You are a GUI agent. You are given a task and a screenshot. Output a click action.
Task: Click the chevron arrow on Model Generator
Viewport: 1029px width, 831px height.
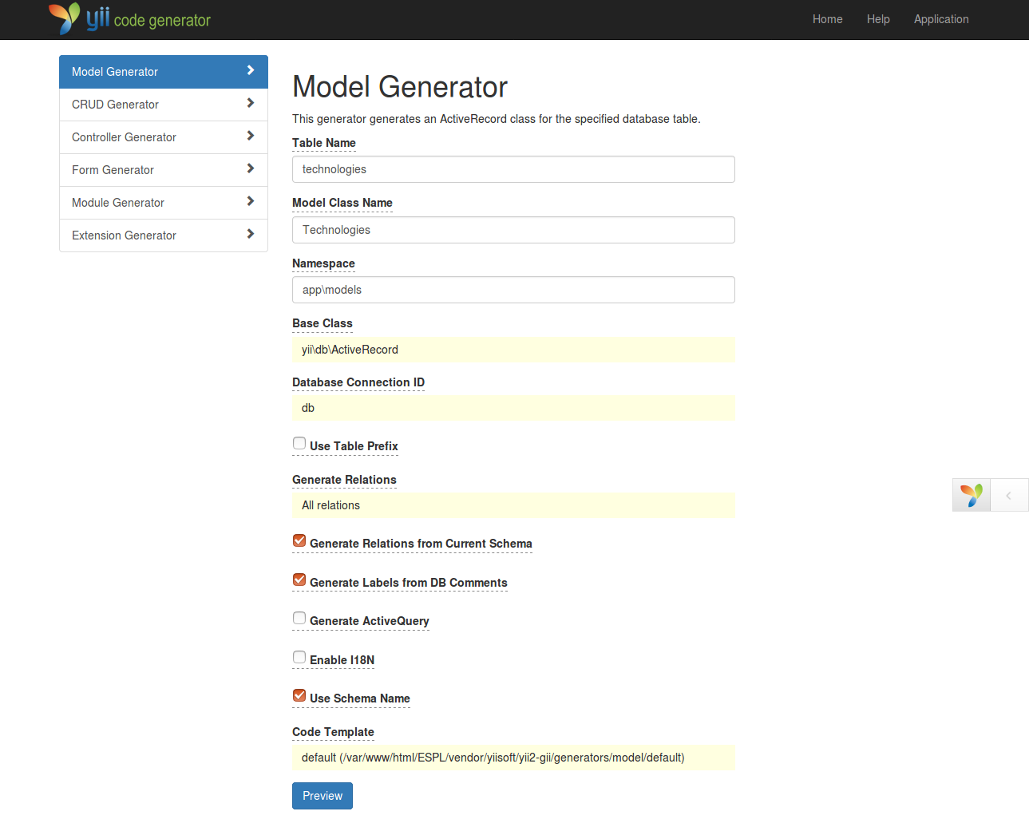point(251,71)
